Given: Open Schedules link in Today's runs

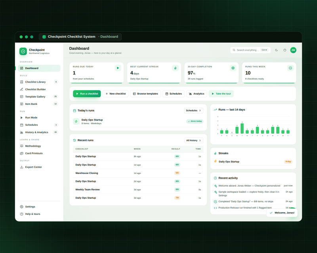Looking at the screenshot, I should (193, 111).
